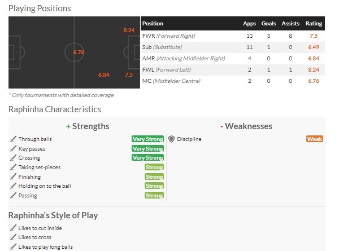Image resolution: width=339 pixels, height=251 pixels.
Task: Click the Strong badge beside Holding on to the ball
Action: [x=154, y=186]
